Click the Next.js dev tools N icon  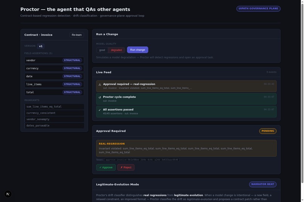point(8,194)
